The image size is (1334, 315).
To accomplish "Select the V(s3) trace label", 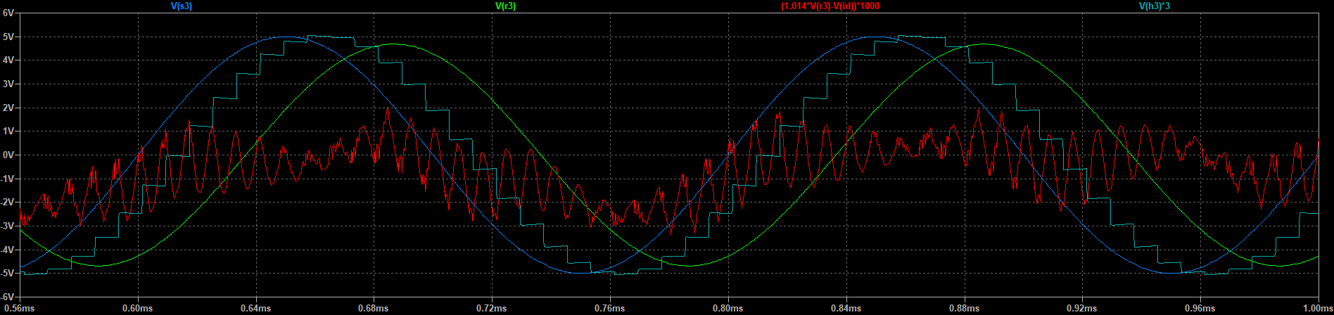I will tap(183, 6).
